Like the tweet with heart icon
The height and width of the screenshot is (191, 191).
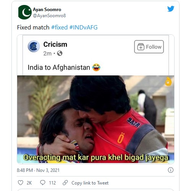tap(21, 183)
